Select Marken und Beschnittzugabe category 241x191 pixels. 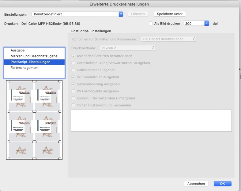[34, 56]
